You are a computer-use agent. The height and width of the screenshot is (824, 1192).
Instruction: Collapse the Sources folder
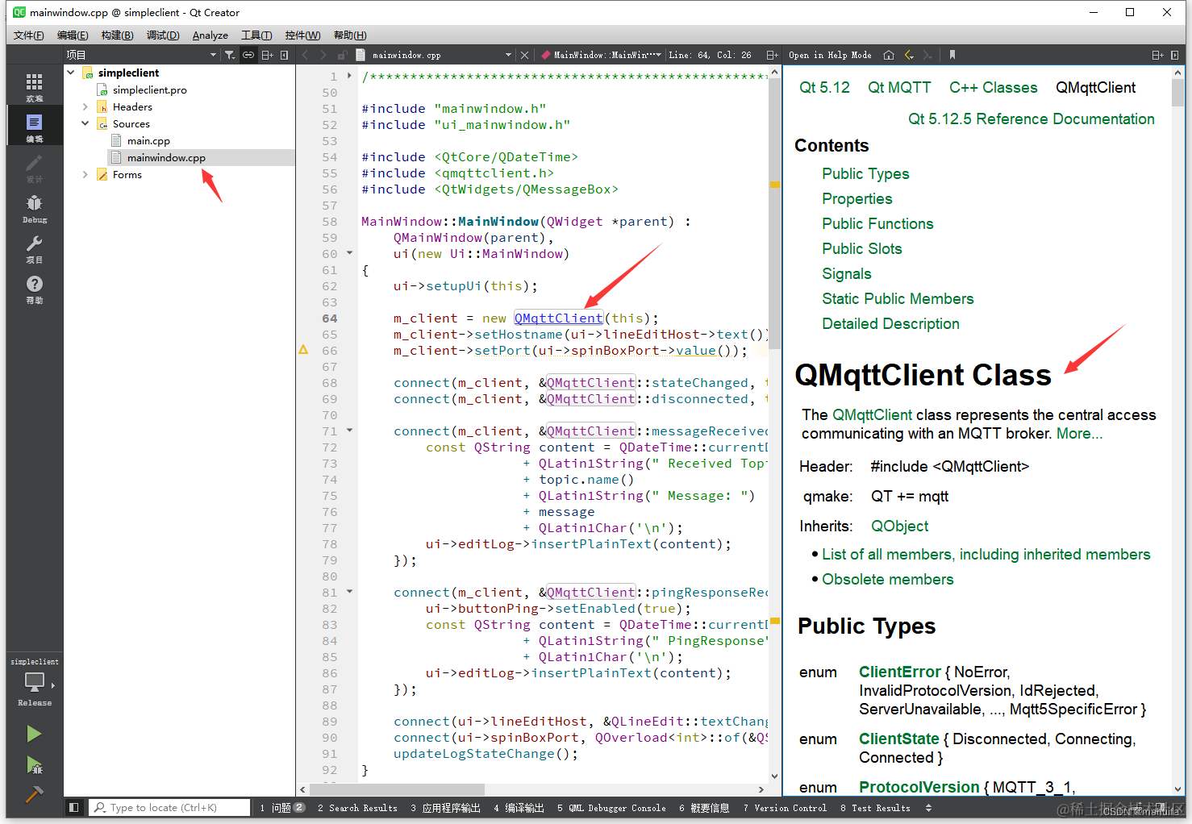tap(85, 123)
